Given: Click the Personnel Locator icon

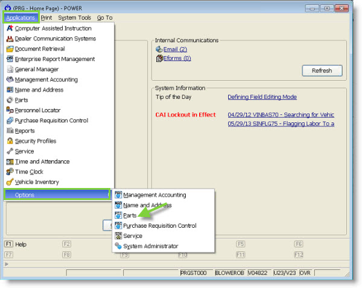Looking at the screenshot, I should tap(10, 110).
